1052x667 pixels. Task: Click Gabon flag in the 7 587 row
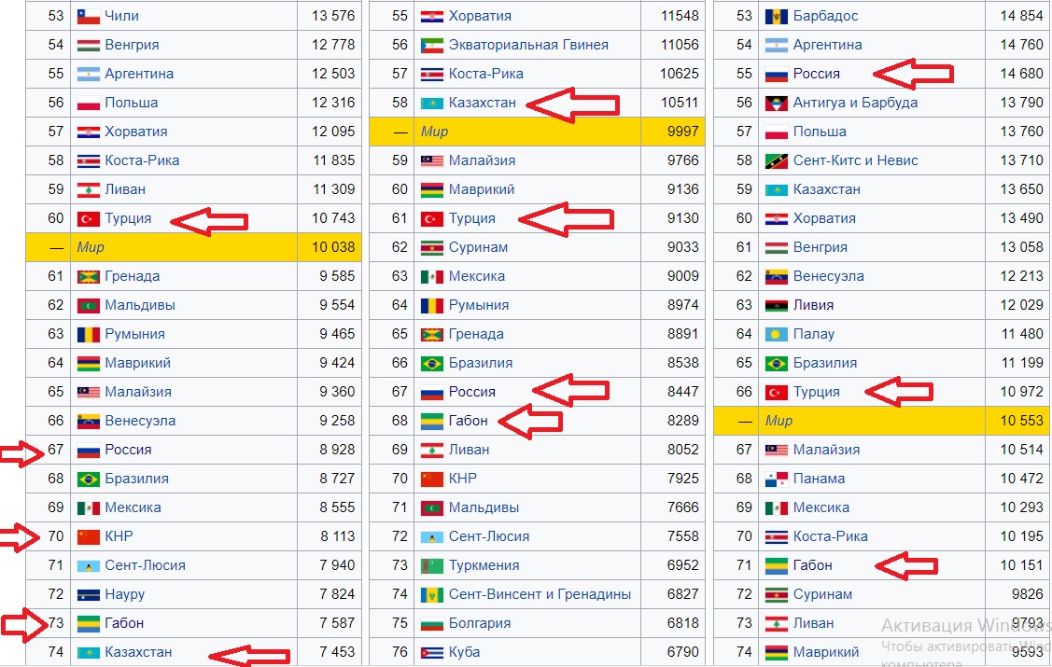click(x=89, y=623)
